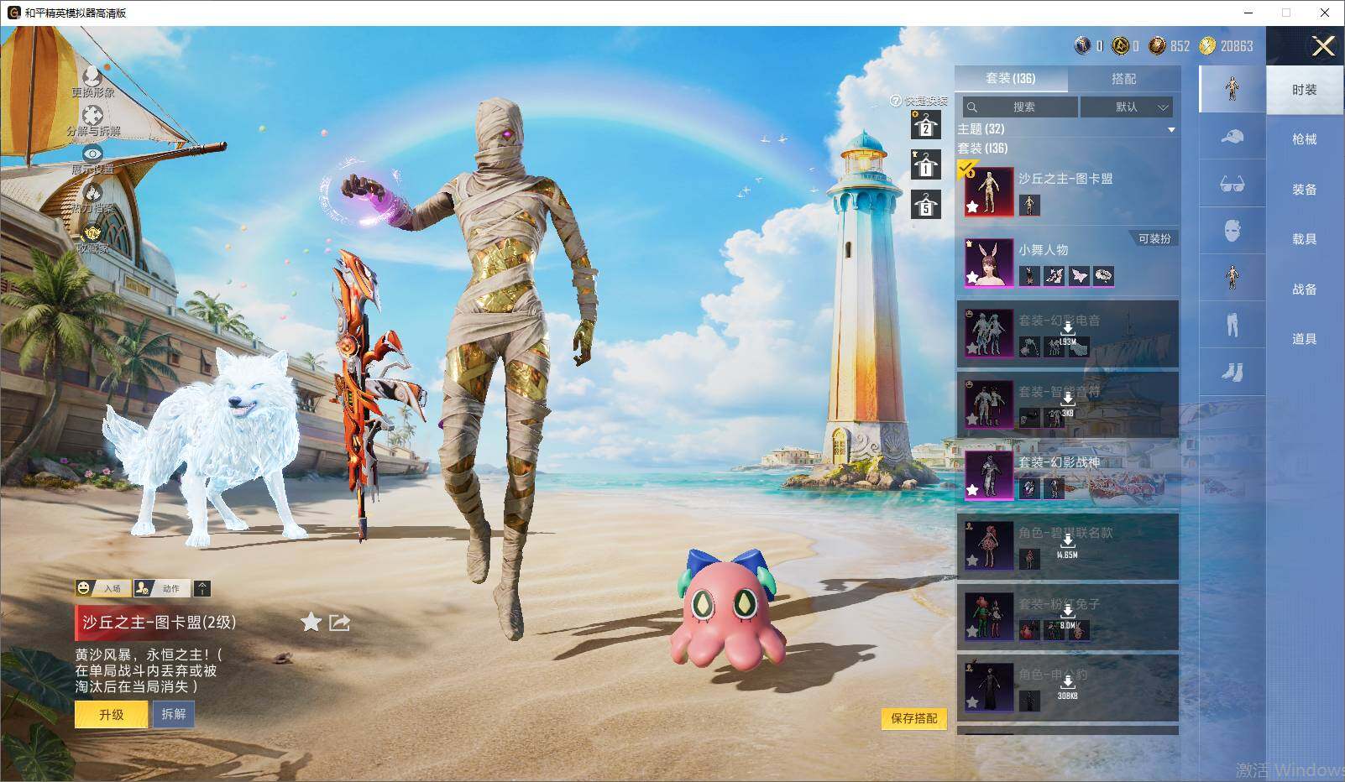Close the wardrobe with the X icon

point(1323,46)
